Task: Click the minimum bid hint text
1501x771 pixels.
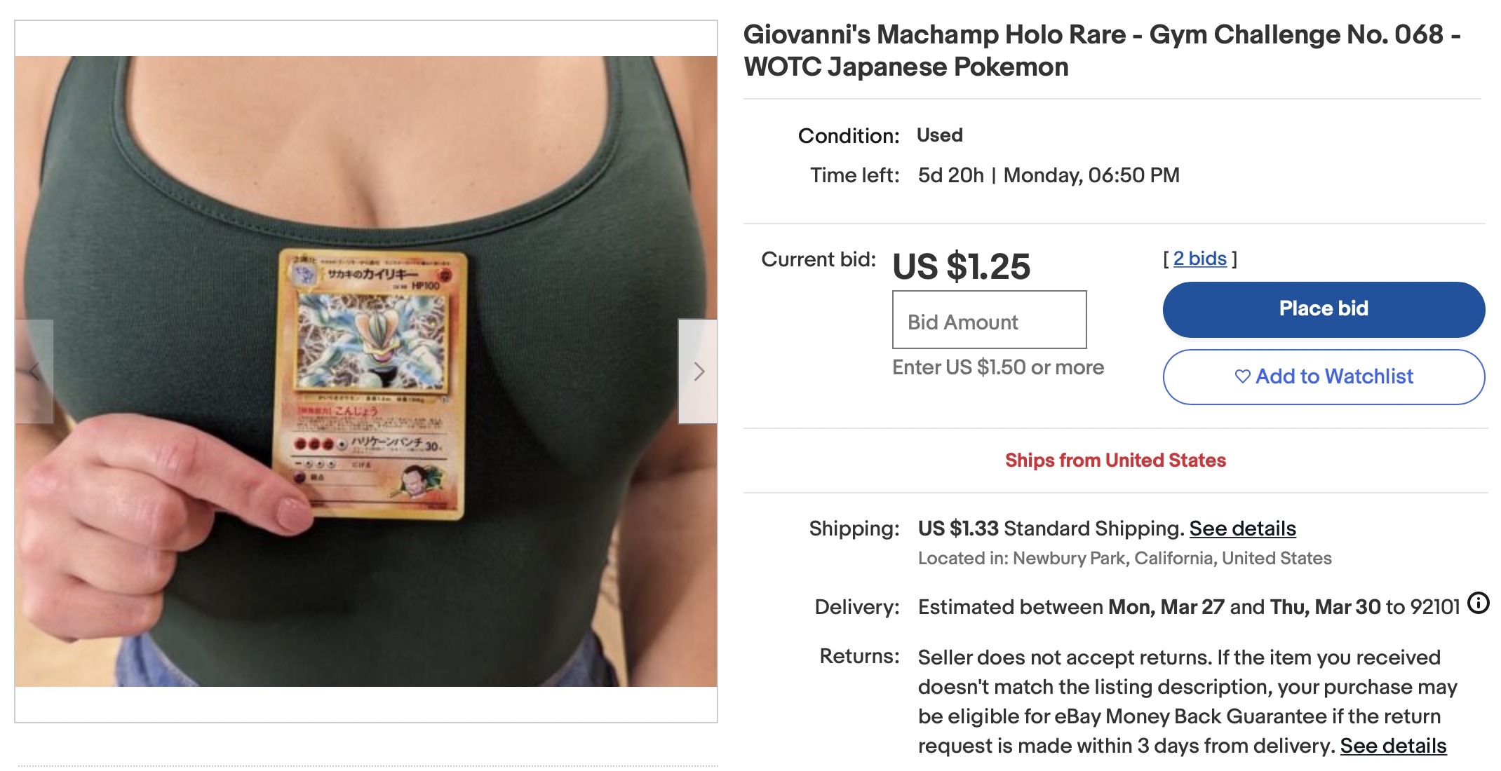Action: pos(998,367)
